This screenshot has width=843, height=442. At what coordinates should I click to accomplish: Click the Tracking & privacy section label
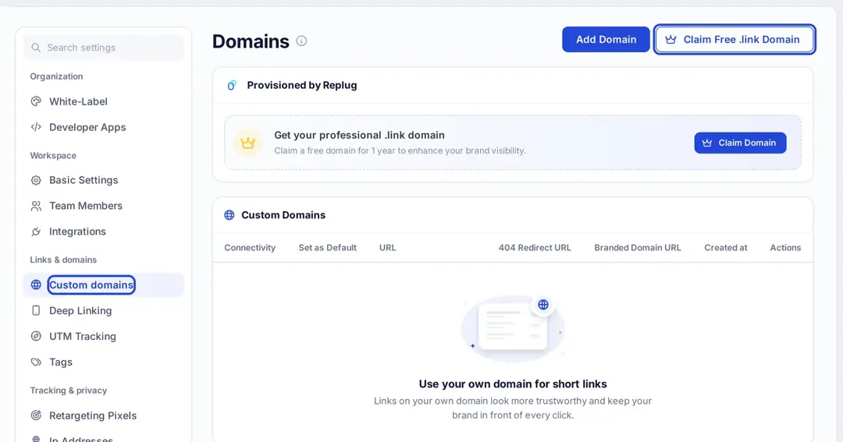68,391
